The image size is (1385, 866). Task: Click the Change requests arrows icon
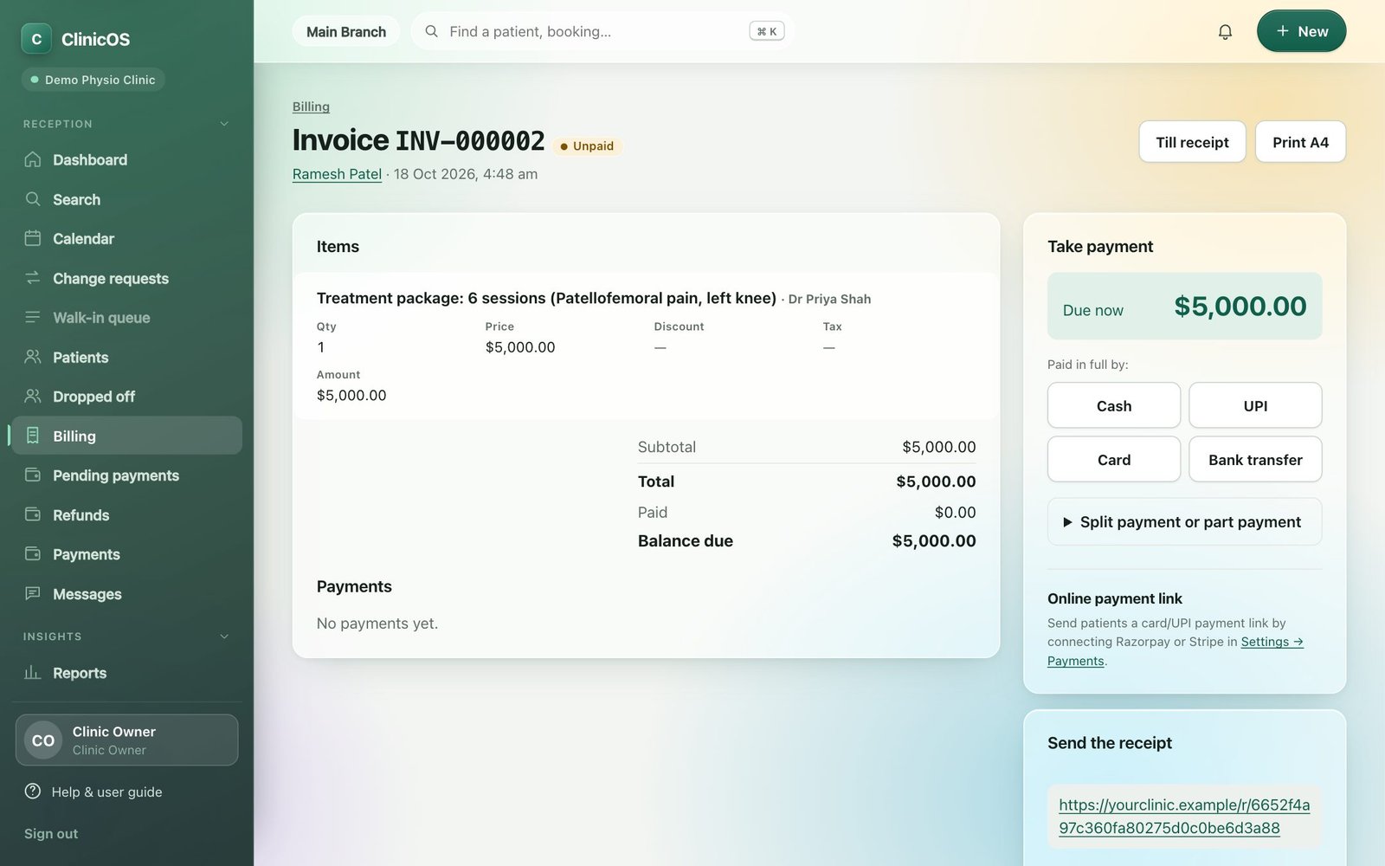[33, 278]
